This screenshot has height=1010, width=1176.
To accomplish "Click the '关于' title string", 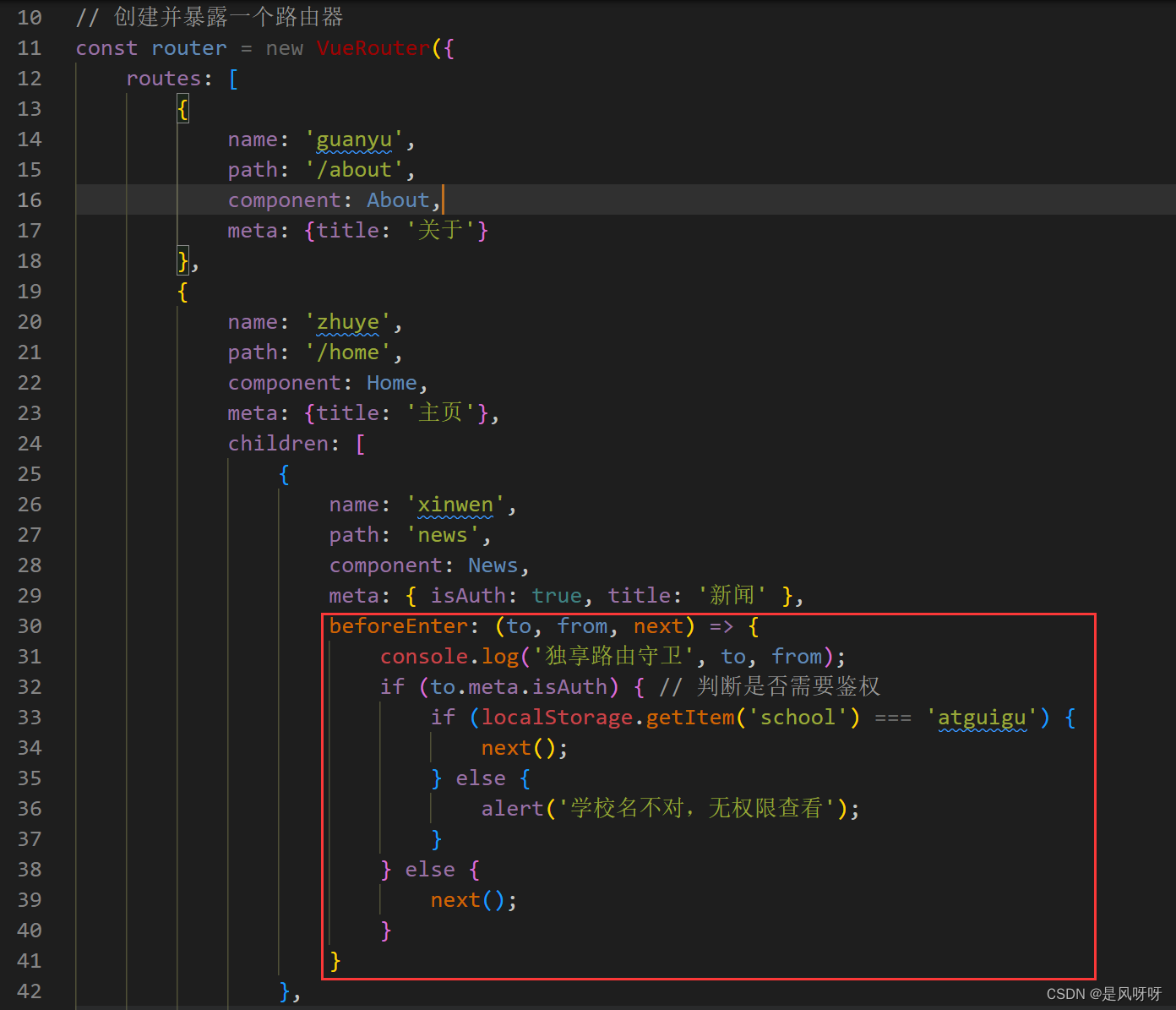I will click(440, 231).
